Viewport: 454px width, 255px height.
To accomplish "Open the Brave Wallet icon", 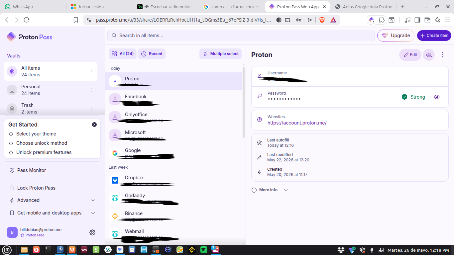I will [x=427, y=20].
